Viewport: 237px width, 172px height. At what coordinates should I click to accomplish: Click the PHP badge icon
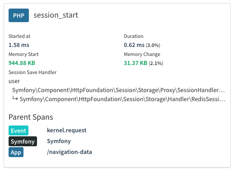[19, 15]
